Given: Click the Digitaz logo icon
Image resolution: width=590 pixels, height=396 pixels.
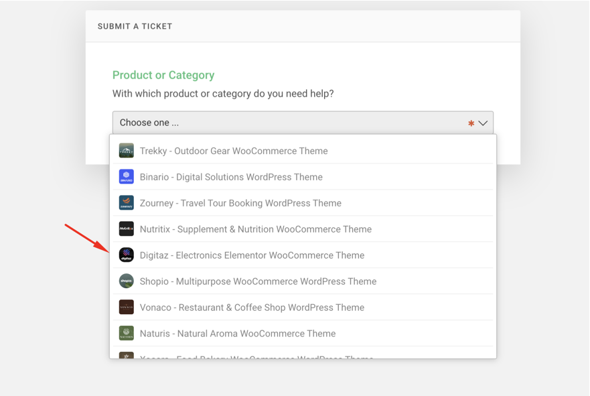Looking at the screenshot, I should (x=127, y=255).
